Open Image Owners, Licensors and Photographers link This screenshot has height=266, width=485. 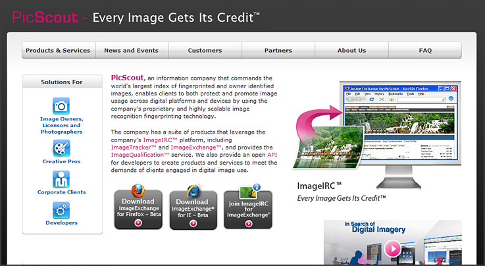(x=62, y=125)
